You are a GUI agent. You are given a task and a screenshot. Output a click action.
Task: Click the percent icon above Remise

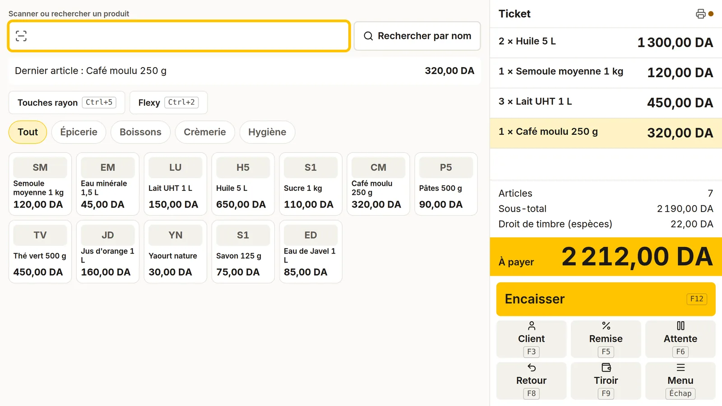(x=606, y=326)
